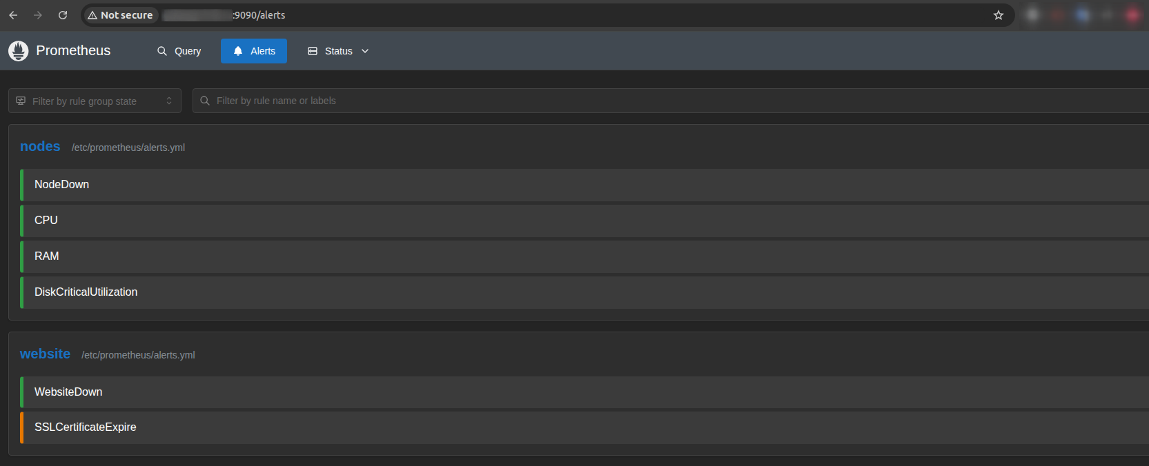Expand the SSLCertificateExpire alert rule

pyautogui.click(x=585, y=427)
